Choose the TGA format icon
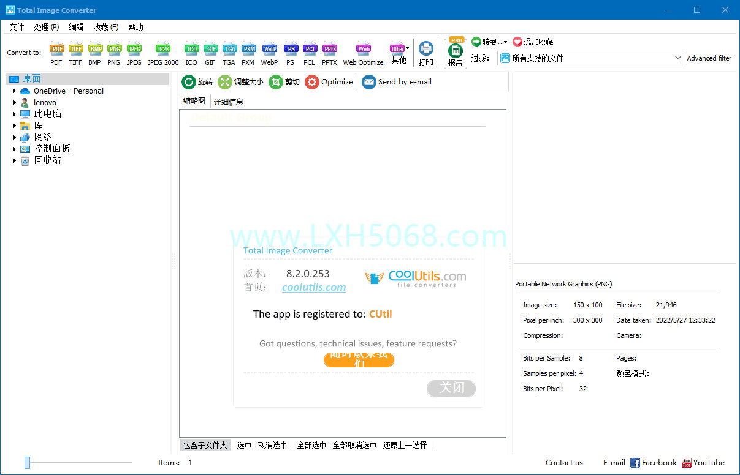 229,54
